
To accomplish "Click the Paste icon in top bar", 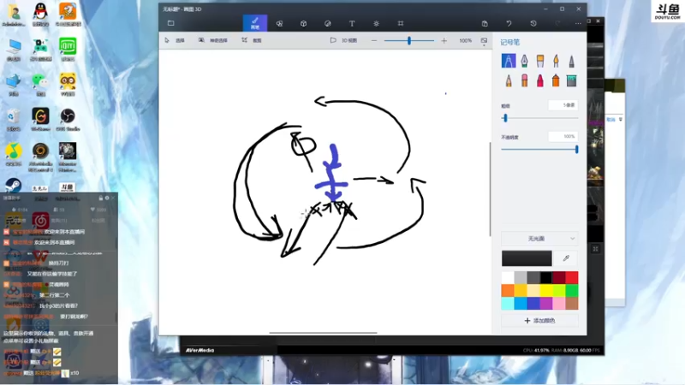I will [x=485, y=24].
